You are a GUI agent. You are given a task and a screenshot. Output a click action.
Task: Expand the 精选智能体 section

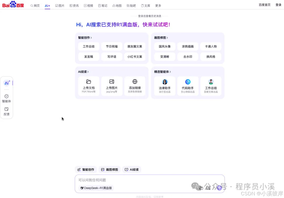point(163,72)
